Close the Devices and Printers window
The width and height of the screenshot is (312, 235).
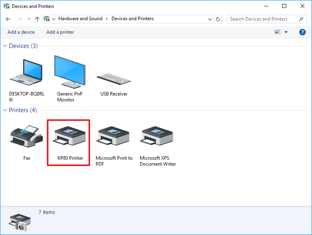pyautogui.click(x=302, y=6)
